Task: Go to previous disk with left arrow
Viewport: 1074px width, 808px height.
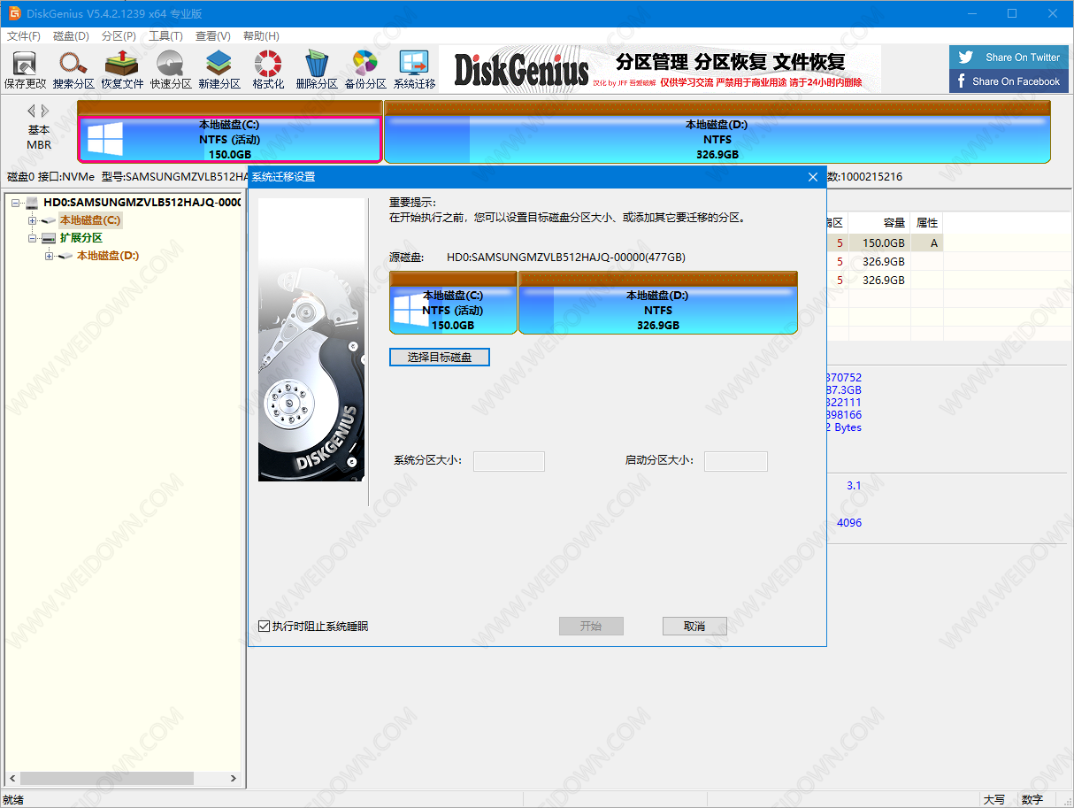Action: [x=31, y=112]
